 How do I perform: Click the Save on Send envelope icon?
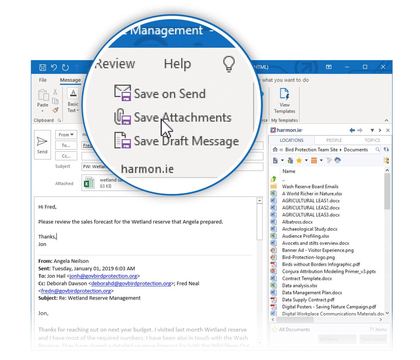122,93
